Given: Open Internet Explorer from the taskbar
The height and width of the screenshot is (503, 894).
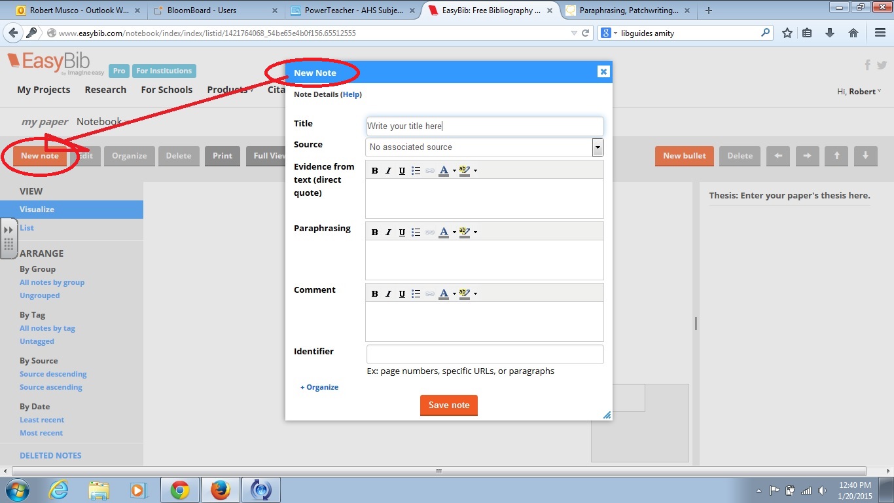Looking at the screenshot, I should point(58,490).
